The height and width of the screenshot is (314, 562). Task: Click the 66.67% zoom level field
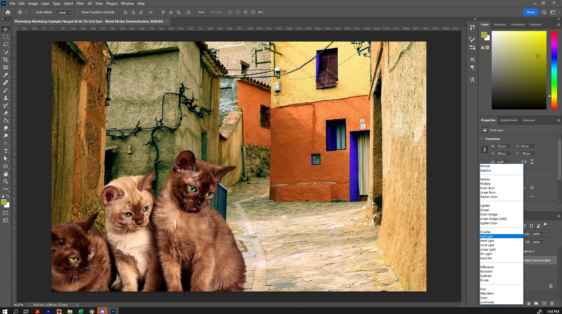coord(18,305)
